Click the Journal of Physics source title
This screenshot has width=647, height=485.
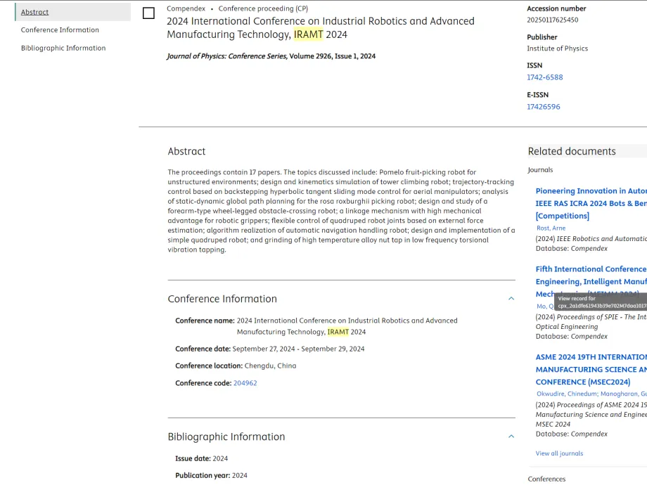click(226, 56)
